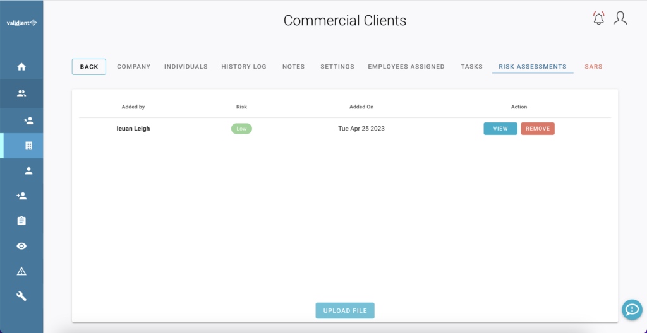The height and width of the screenshot is (333, 647).
Task: Click the Validient logo
Action: tap(21, 23)
